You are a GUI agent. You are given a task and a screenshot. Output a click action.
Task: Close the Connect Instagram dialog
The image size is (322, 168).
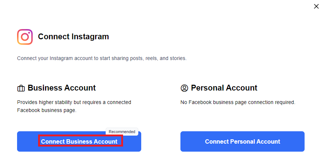(316, 6)
